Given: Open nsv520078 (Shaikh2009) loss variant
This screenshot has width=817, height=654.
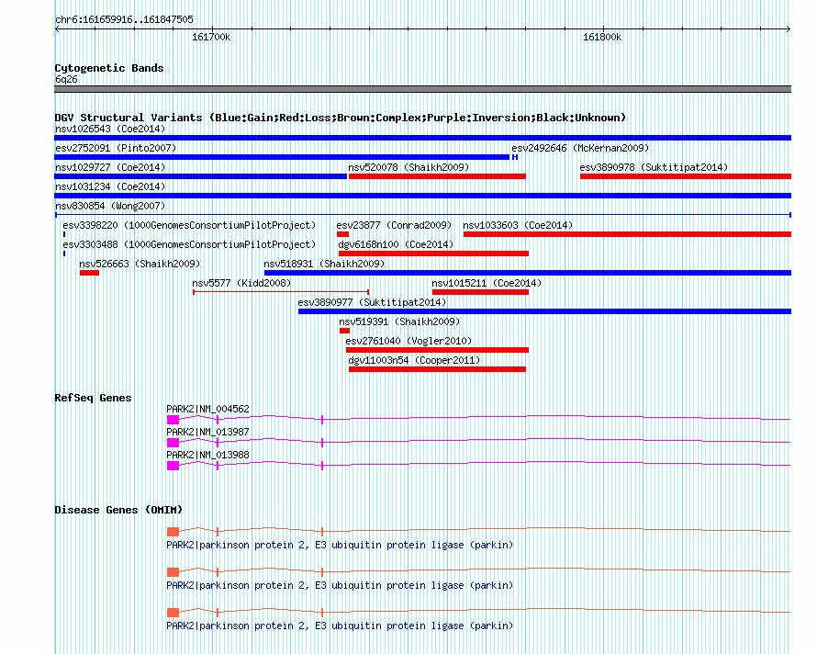Looking at the screenshot, I should tap(408, 167).
